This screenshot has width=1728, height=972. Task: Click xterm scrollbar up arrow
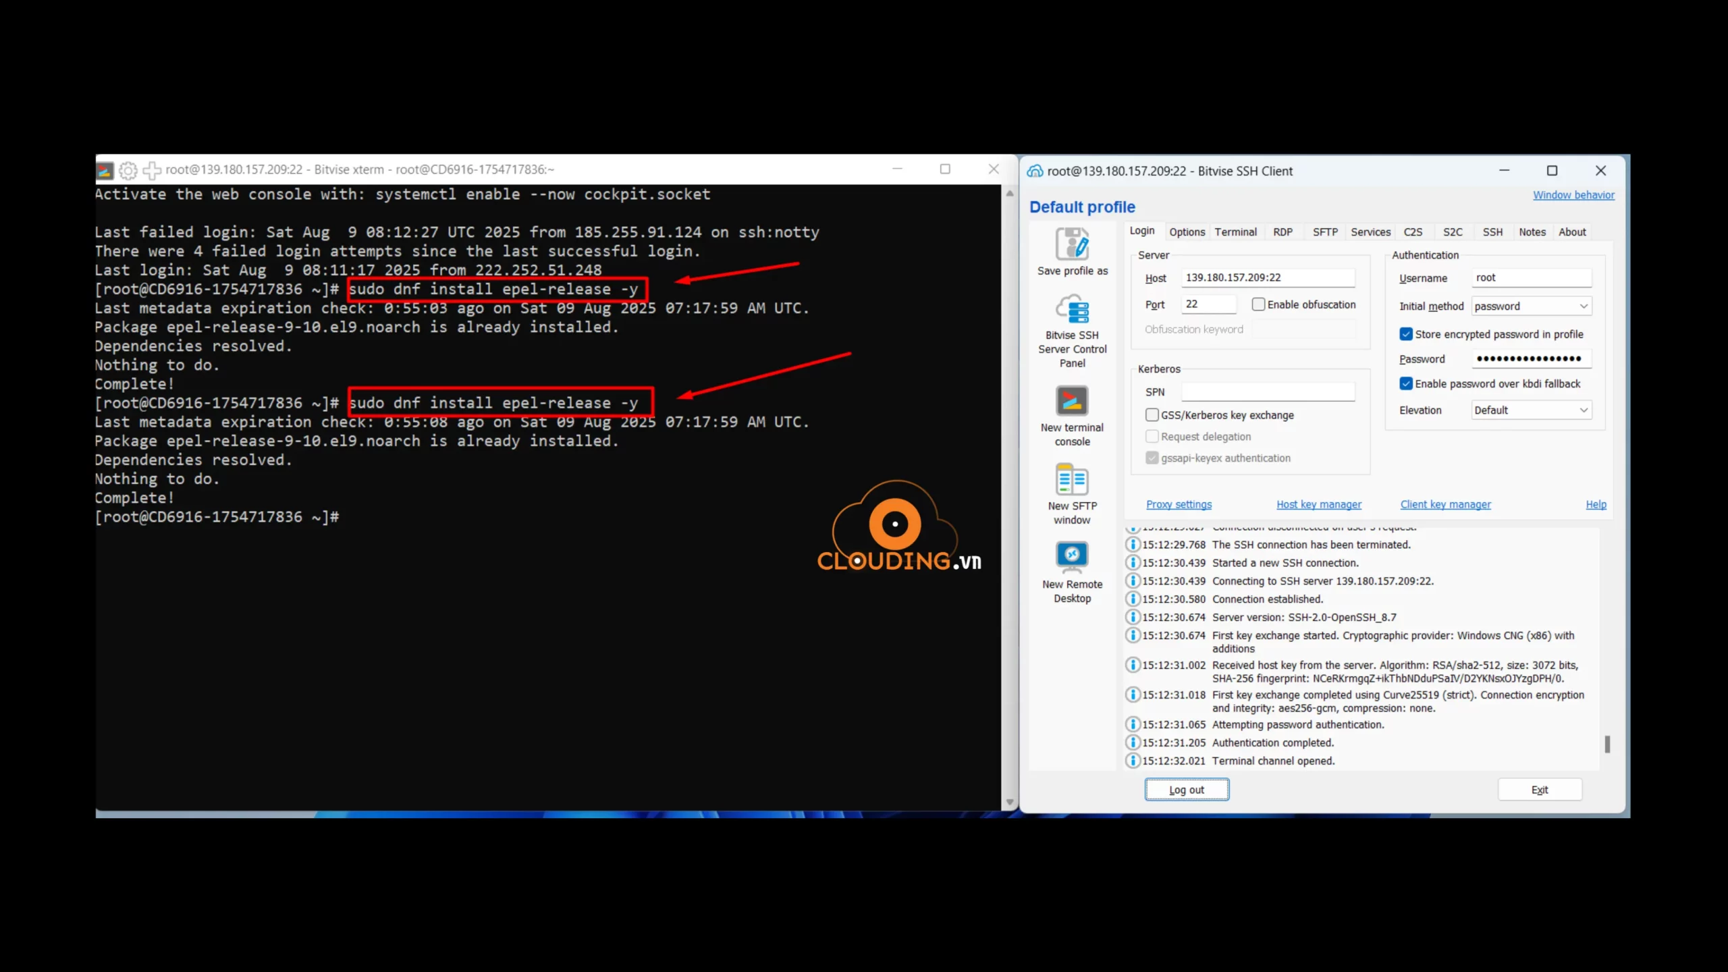[x=1010, y=194]
